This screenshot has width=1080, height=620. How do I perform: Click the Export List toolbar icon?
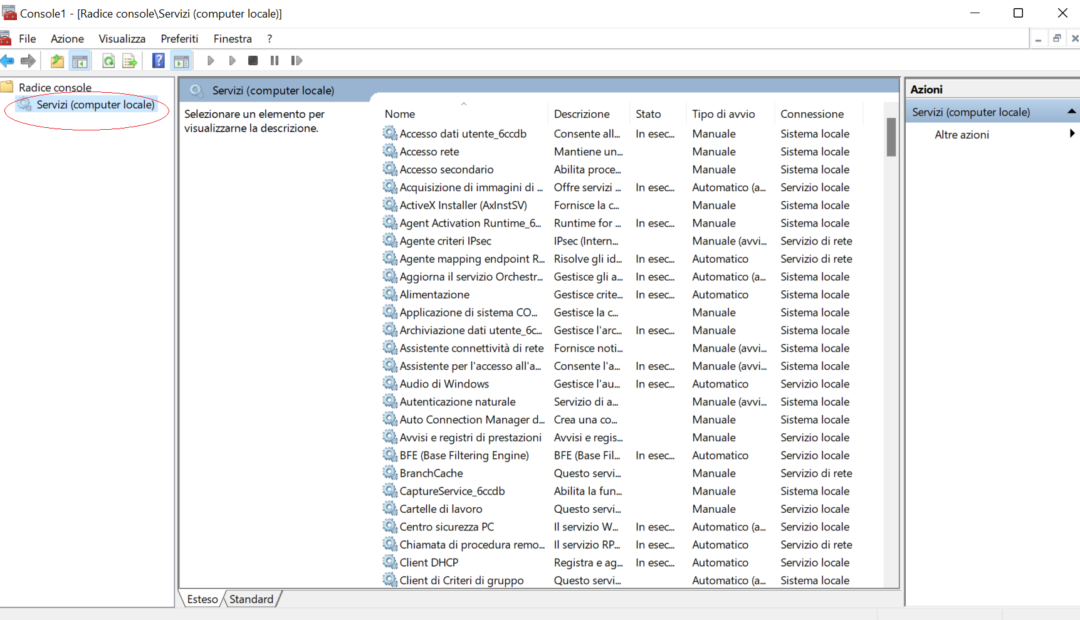pos(130,61)
